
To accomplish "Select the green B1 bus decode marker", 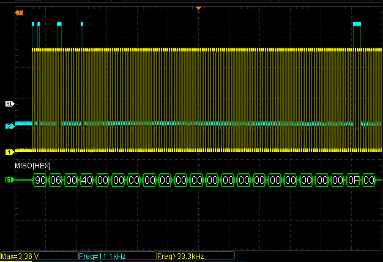I will [10, 180].
